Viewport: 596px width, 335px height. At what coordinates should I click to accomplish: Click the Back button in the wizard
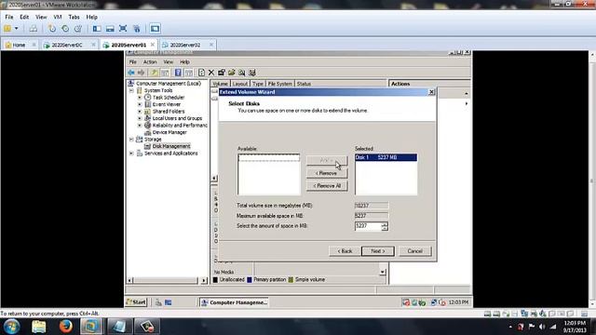tap(345, 251)
